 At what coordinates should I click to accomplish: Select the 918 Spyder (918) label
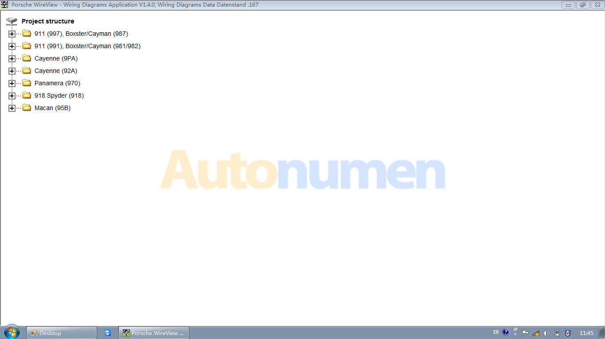[59, 95]
